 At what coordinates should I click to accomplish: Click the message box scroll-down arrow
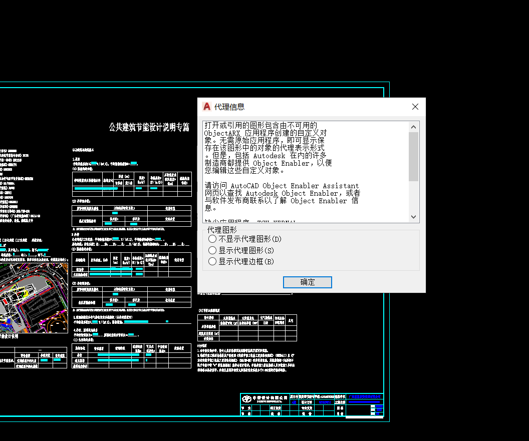point(413,217)
